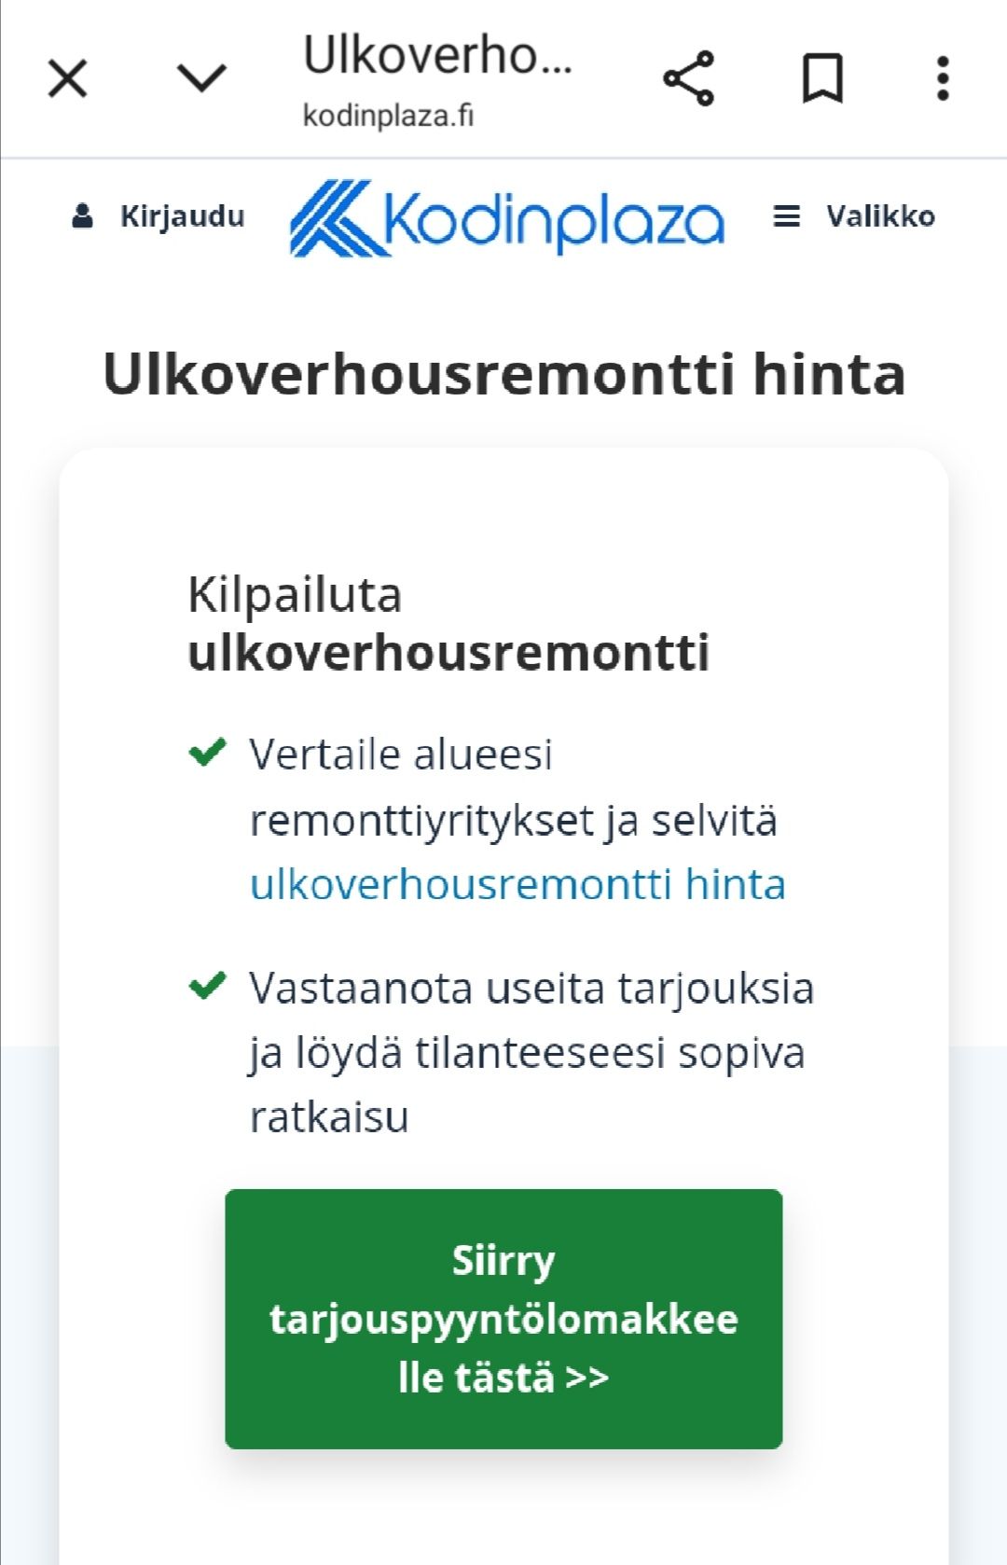
Task: Select the Kirjaudu login link
Action: tap(182, 216)
